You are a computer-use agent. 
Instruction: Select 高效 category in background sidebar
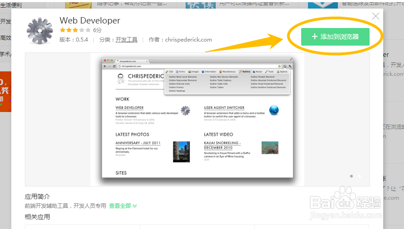[x=6, y=38]
